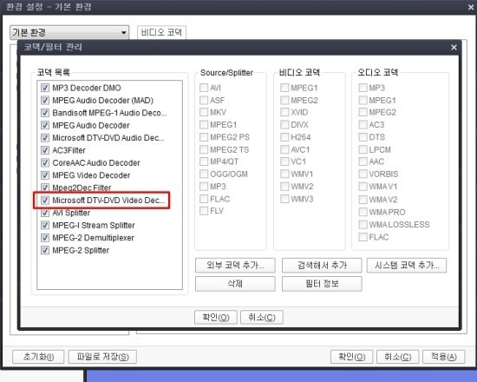The height and width of the screenshot is (382, 477).
Task: Check MP3 under Source/Splitter
Action: 204,186
